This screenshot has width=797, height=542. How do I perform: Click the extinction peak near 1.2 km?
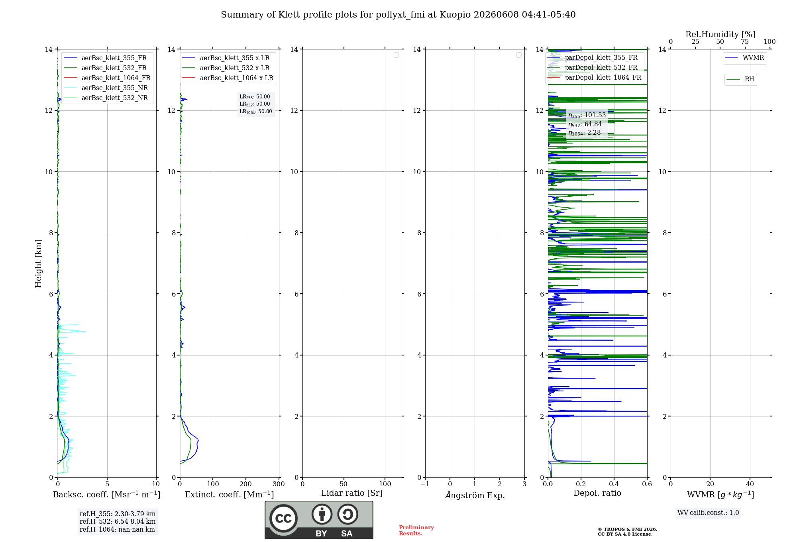pyautogui.click(x=198, y=440)
